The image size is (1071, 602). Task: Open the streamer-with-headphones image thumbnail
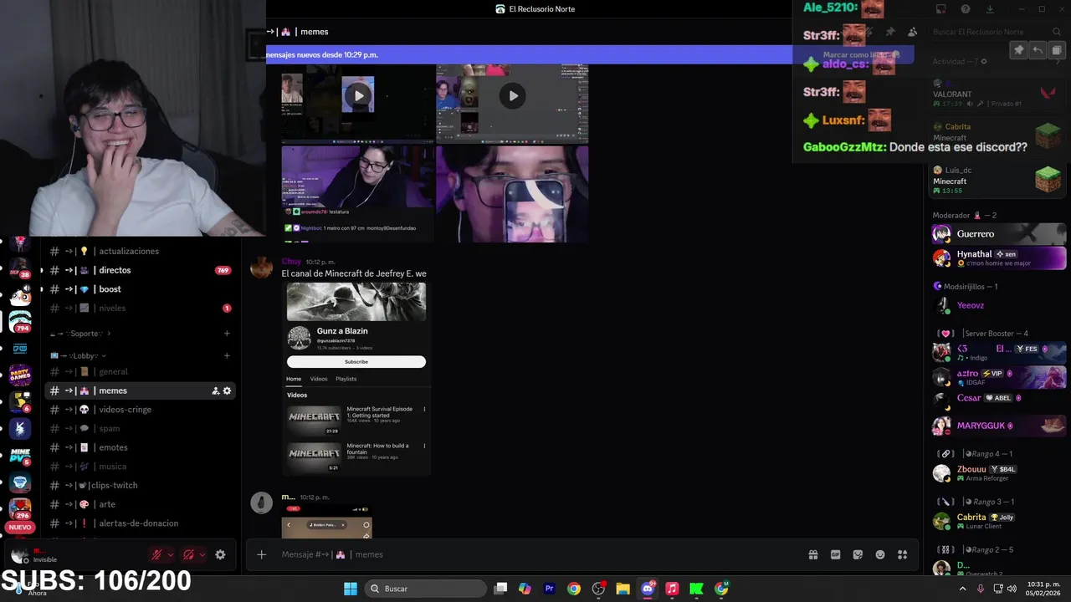357,194
